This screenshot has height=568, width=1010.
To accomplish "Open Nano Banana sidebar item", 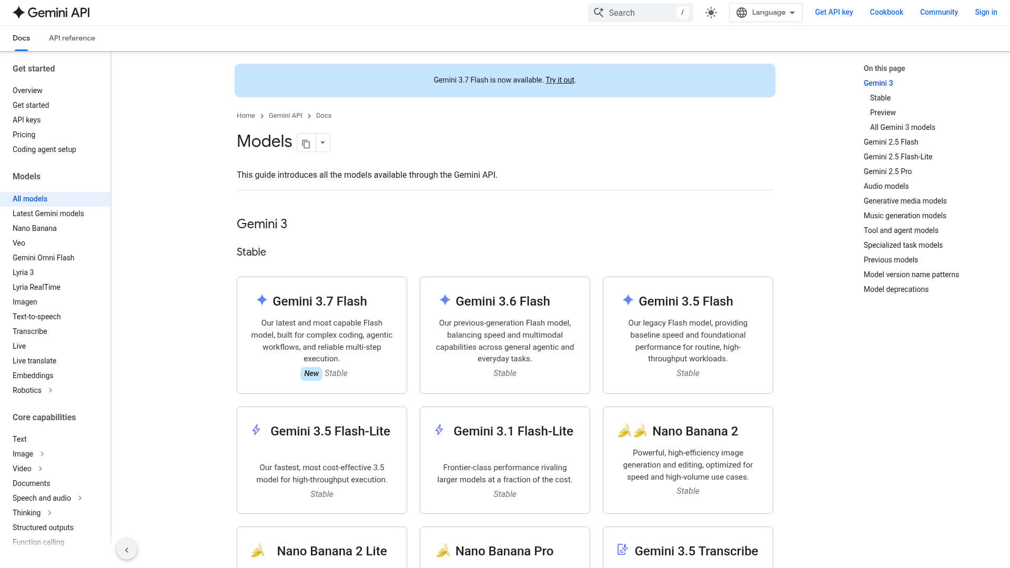I will pyautogui.click(x=35, y=228).
